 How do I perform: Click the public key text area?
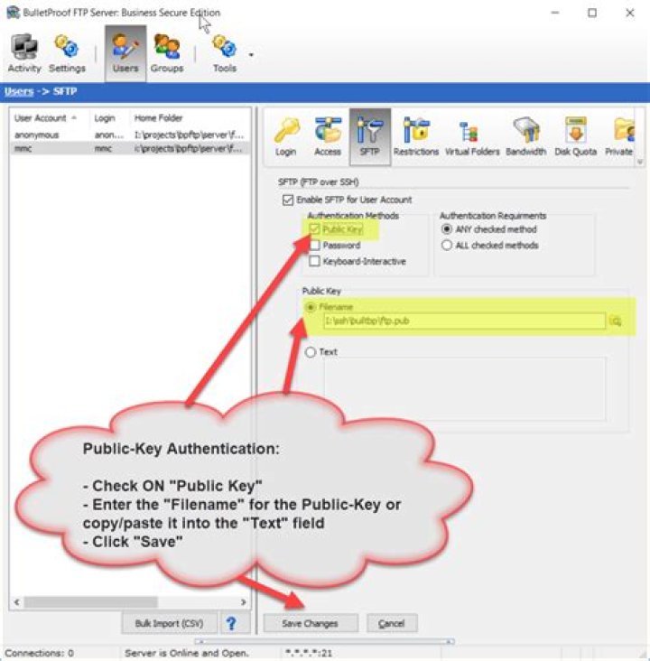465,388
